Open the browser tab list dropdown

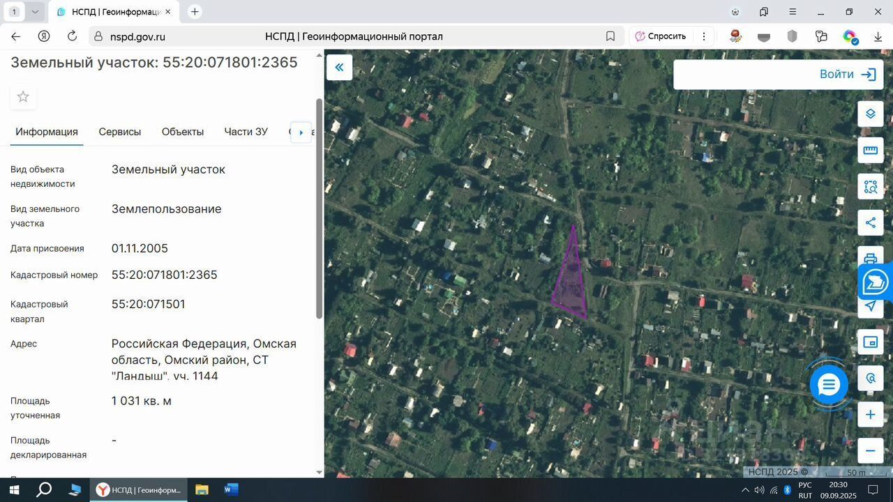[35, 12]
